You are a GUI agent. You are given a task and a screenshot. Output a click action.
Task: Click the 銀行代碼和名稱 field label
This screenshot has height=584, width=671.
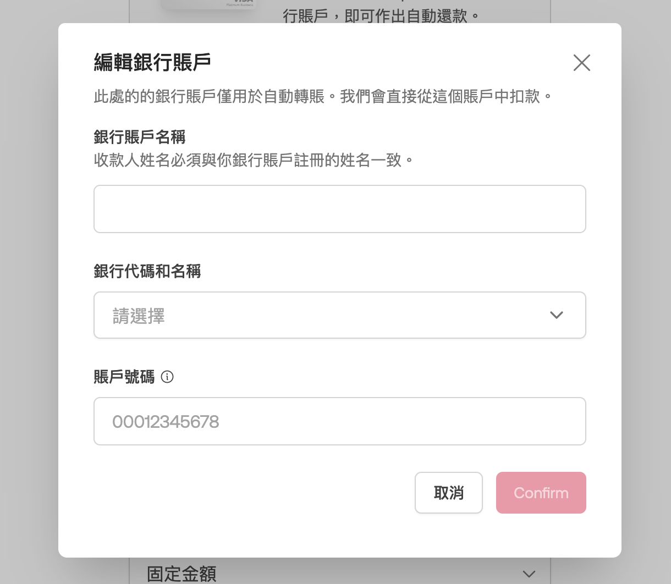(147, 271)
